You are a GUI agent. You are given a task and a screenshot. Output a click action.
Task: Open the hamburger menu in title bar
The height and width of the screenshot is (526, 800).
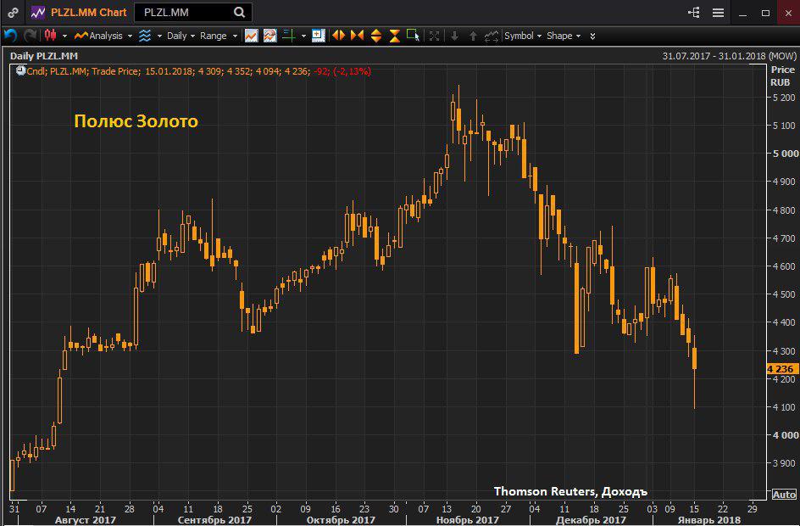[718, 12]
